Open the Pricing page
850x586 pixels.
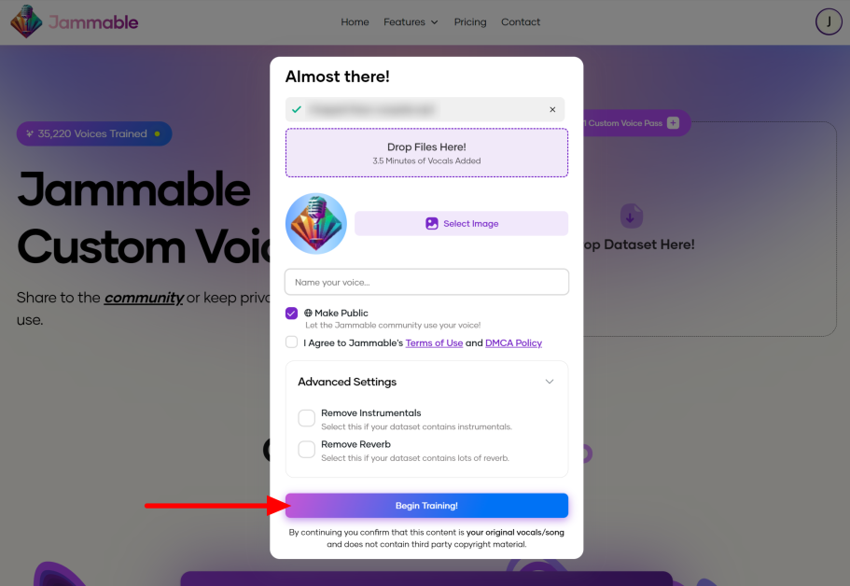(x=470, y=22)
